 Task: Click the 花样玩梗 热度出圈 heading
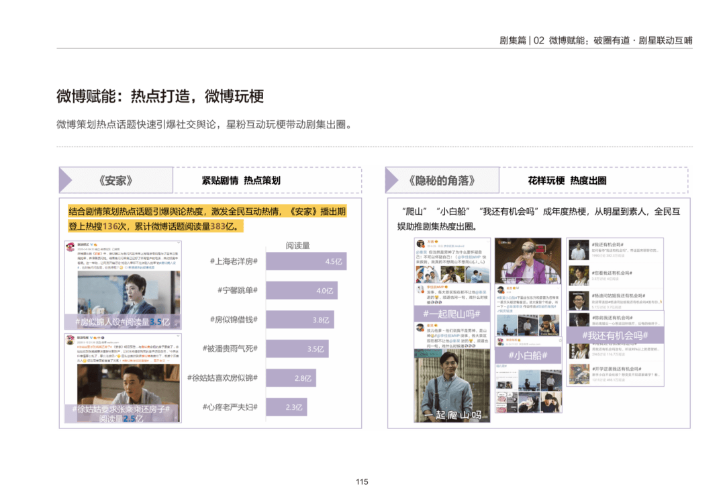pyautogui.click(x=567, y=181)
